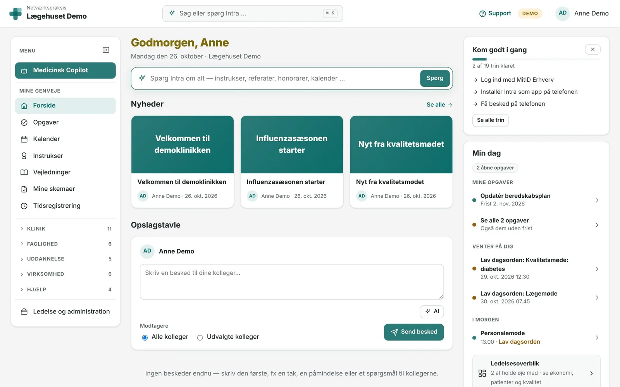Image resolution: width=620 pixels, height=387 pixels.
Task: Click the message textarea for colleagues
Action: click(x=292, y=282)
